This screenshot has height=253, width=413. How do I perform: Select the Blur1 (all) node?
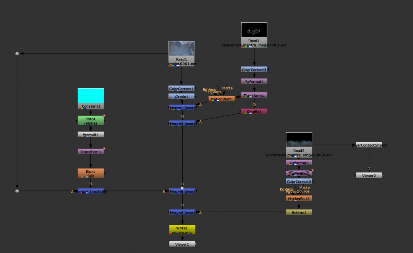coord(91,173)
